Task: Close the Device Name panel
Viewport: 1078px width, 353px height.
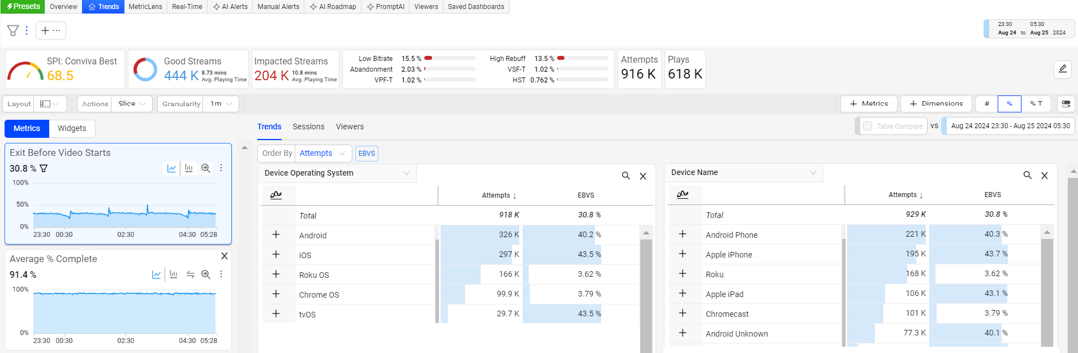Action: point(1045,176)
